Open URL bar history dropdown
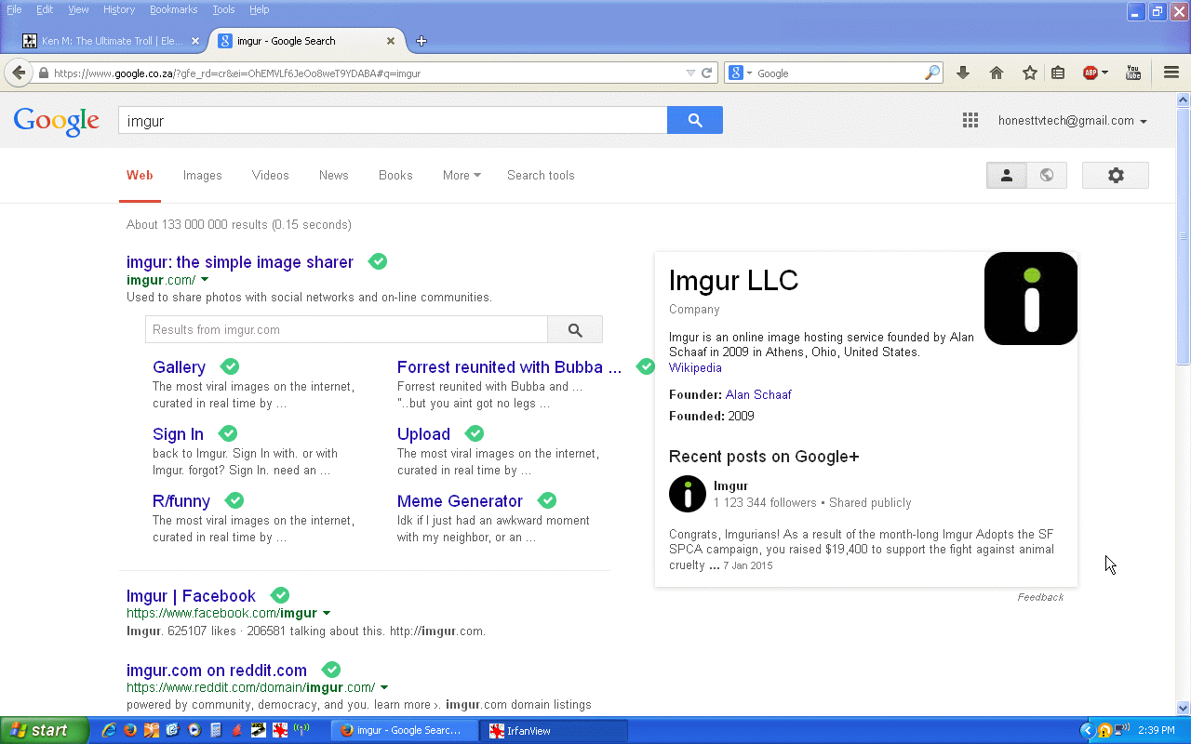This screenshot has height=744, width=1191. [690, 73]
